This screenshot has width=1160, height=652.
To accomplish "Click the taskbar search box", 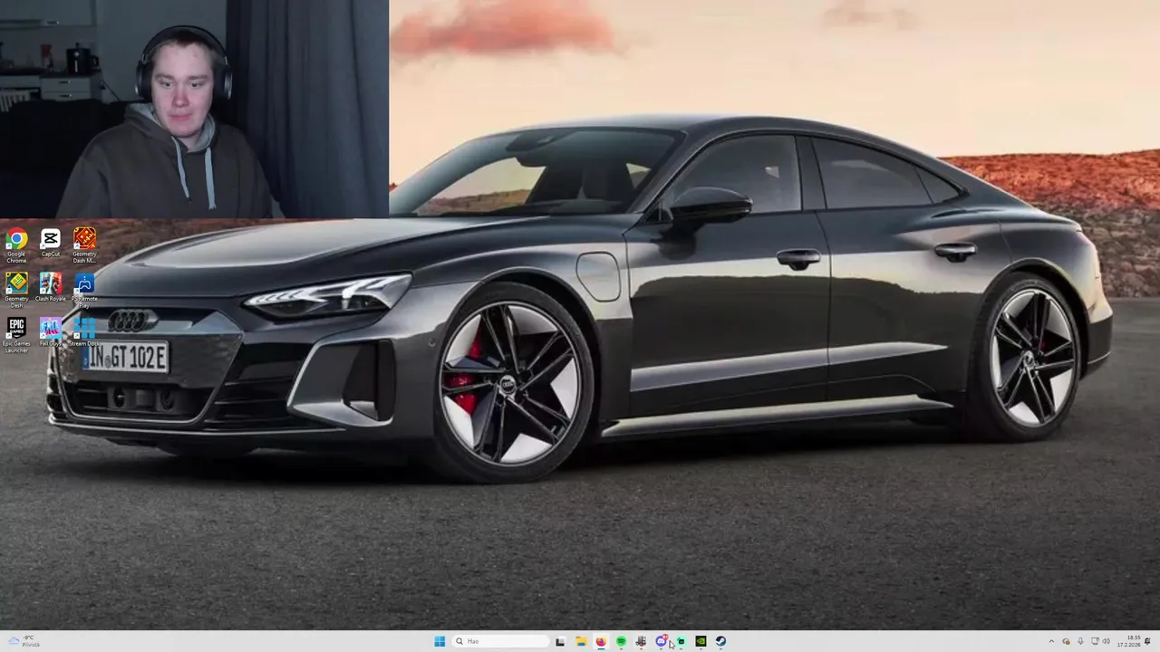I will click(x=501, y=641).
